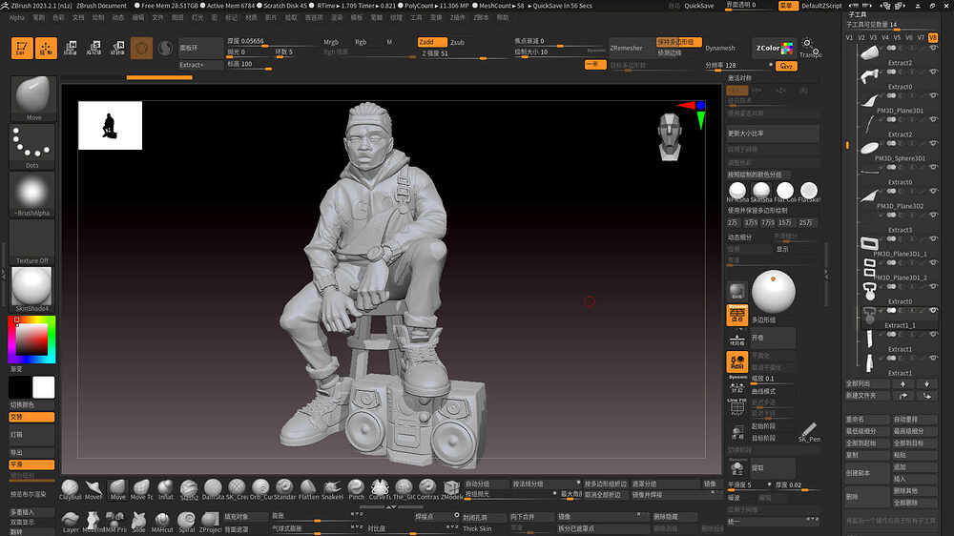This screenshot has width=954, height=536.
Task: Select visibility set V8 tab
Action: click(x=933, y=37)
